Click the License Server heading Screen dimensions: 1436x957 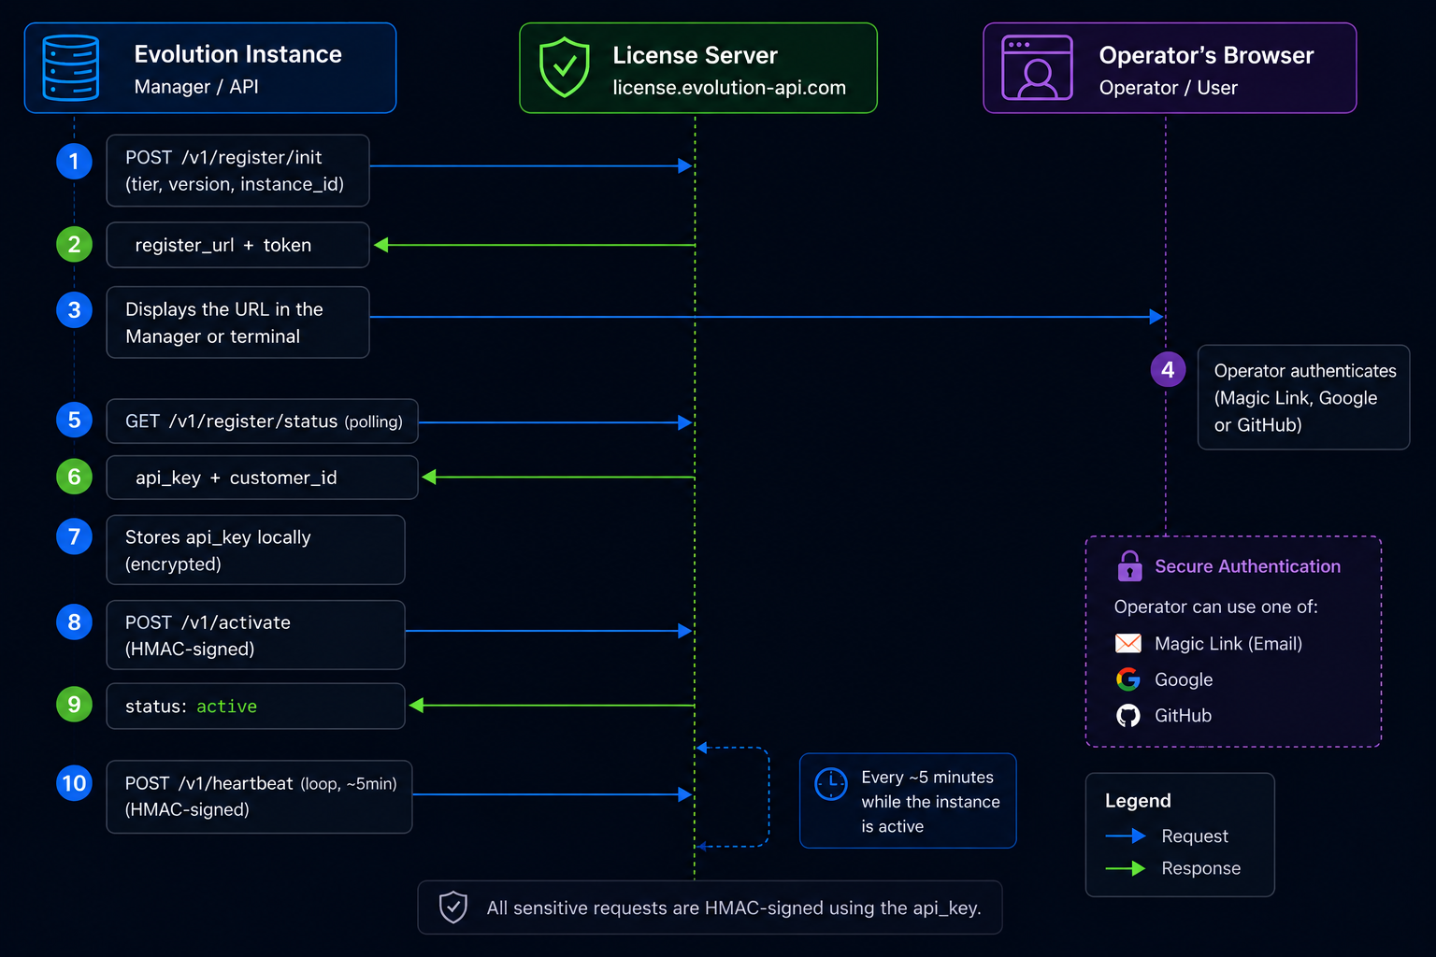click(x=695, y=55)
